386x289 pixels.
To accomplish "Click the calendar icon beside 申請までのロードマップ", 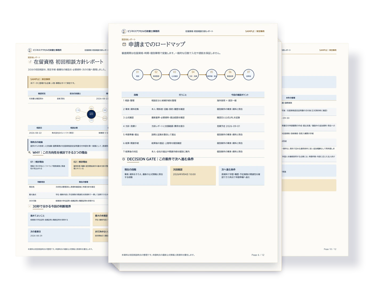I will 124,44.
